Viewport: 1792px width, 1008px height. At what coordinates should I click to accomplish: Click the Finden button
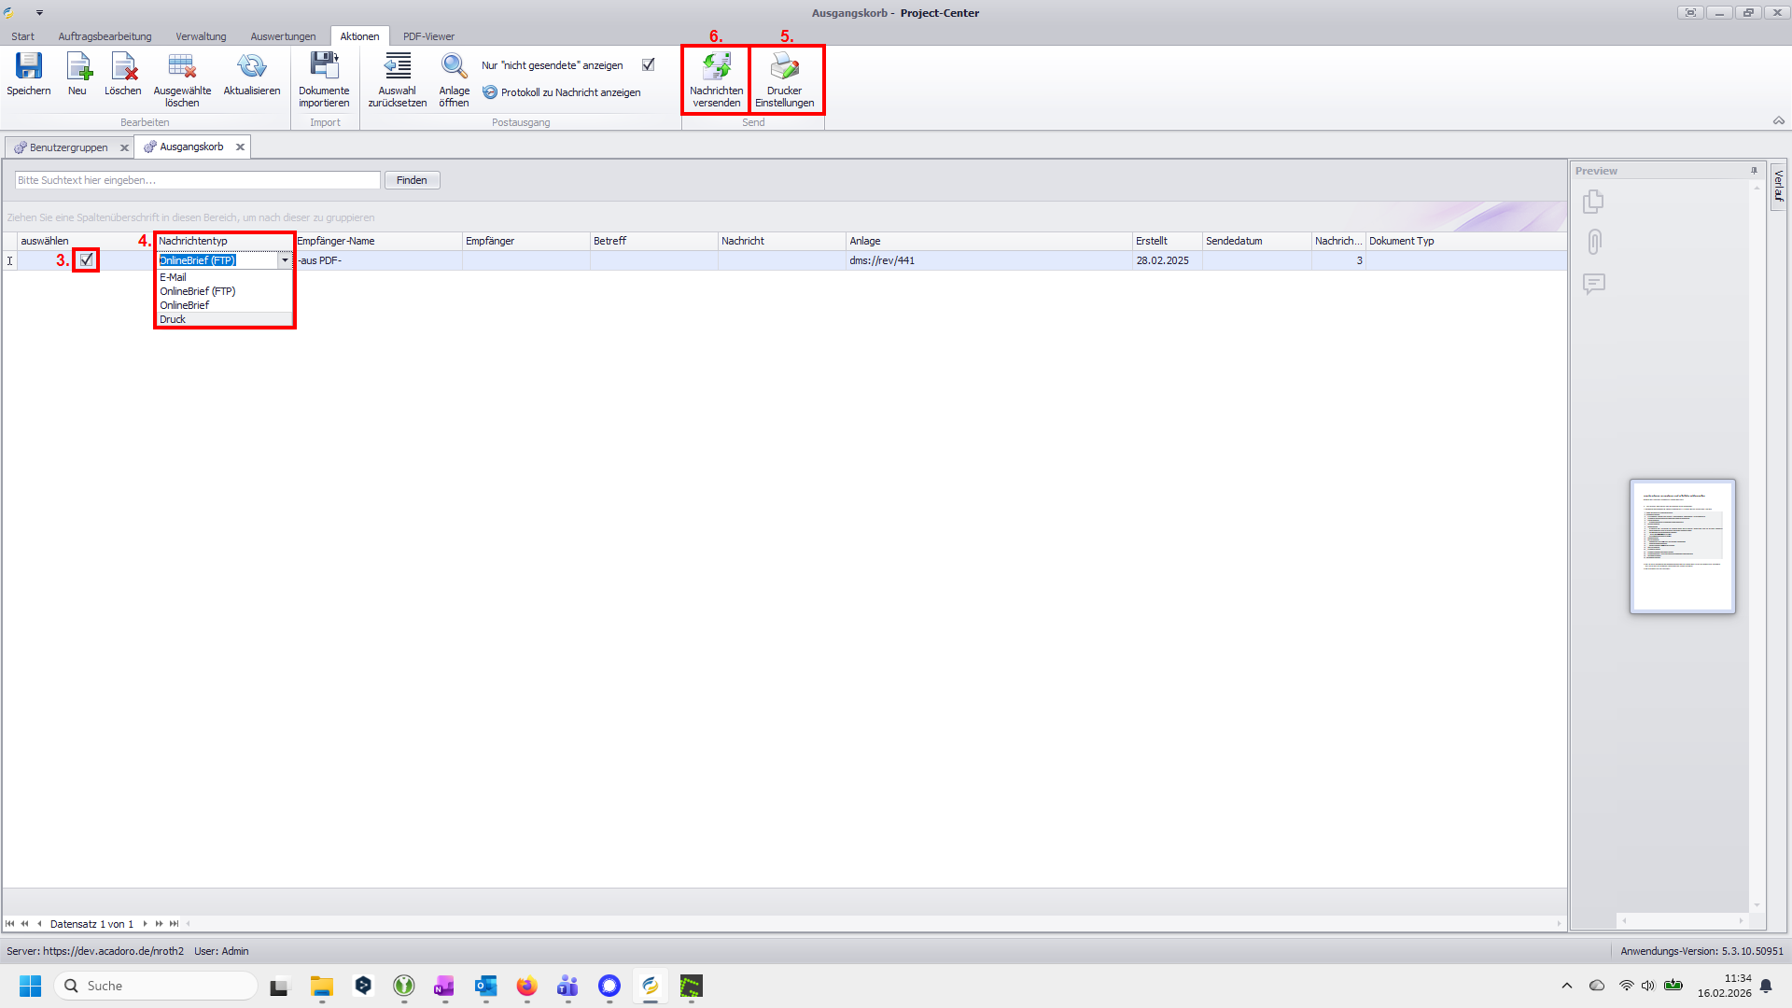(412, 180)
